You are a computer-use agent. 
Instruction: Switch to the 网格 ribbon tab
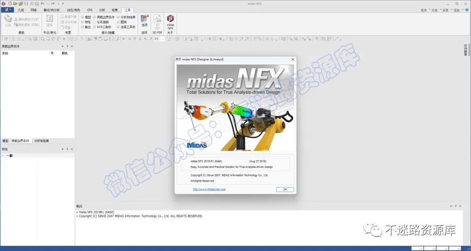[x=34, y=10]
